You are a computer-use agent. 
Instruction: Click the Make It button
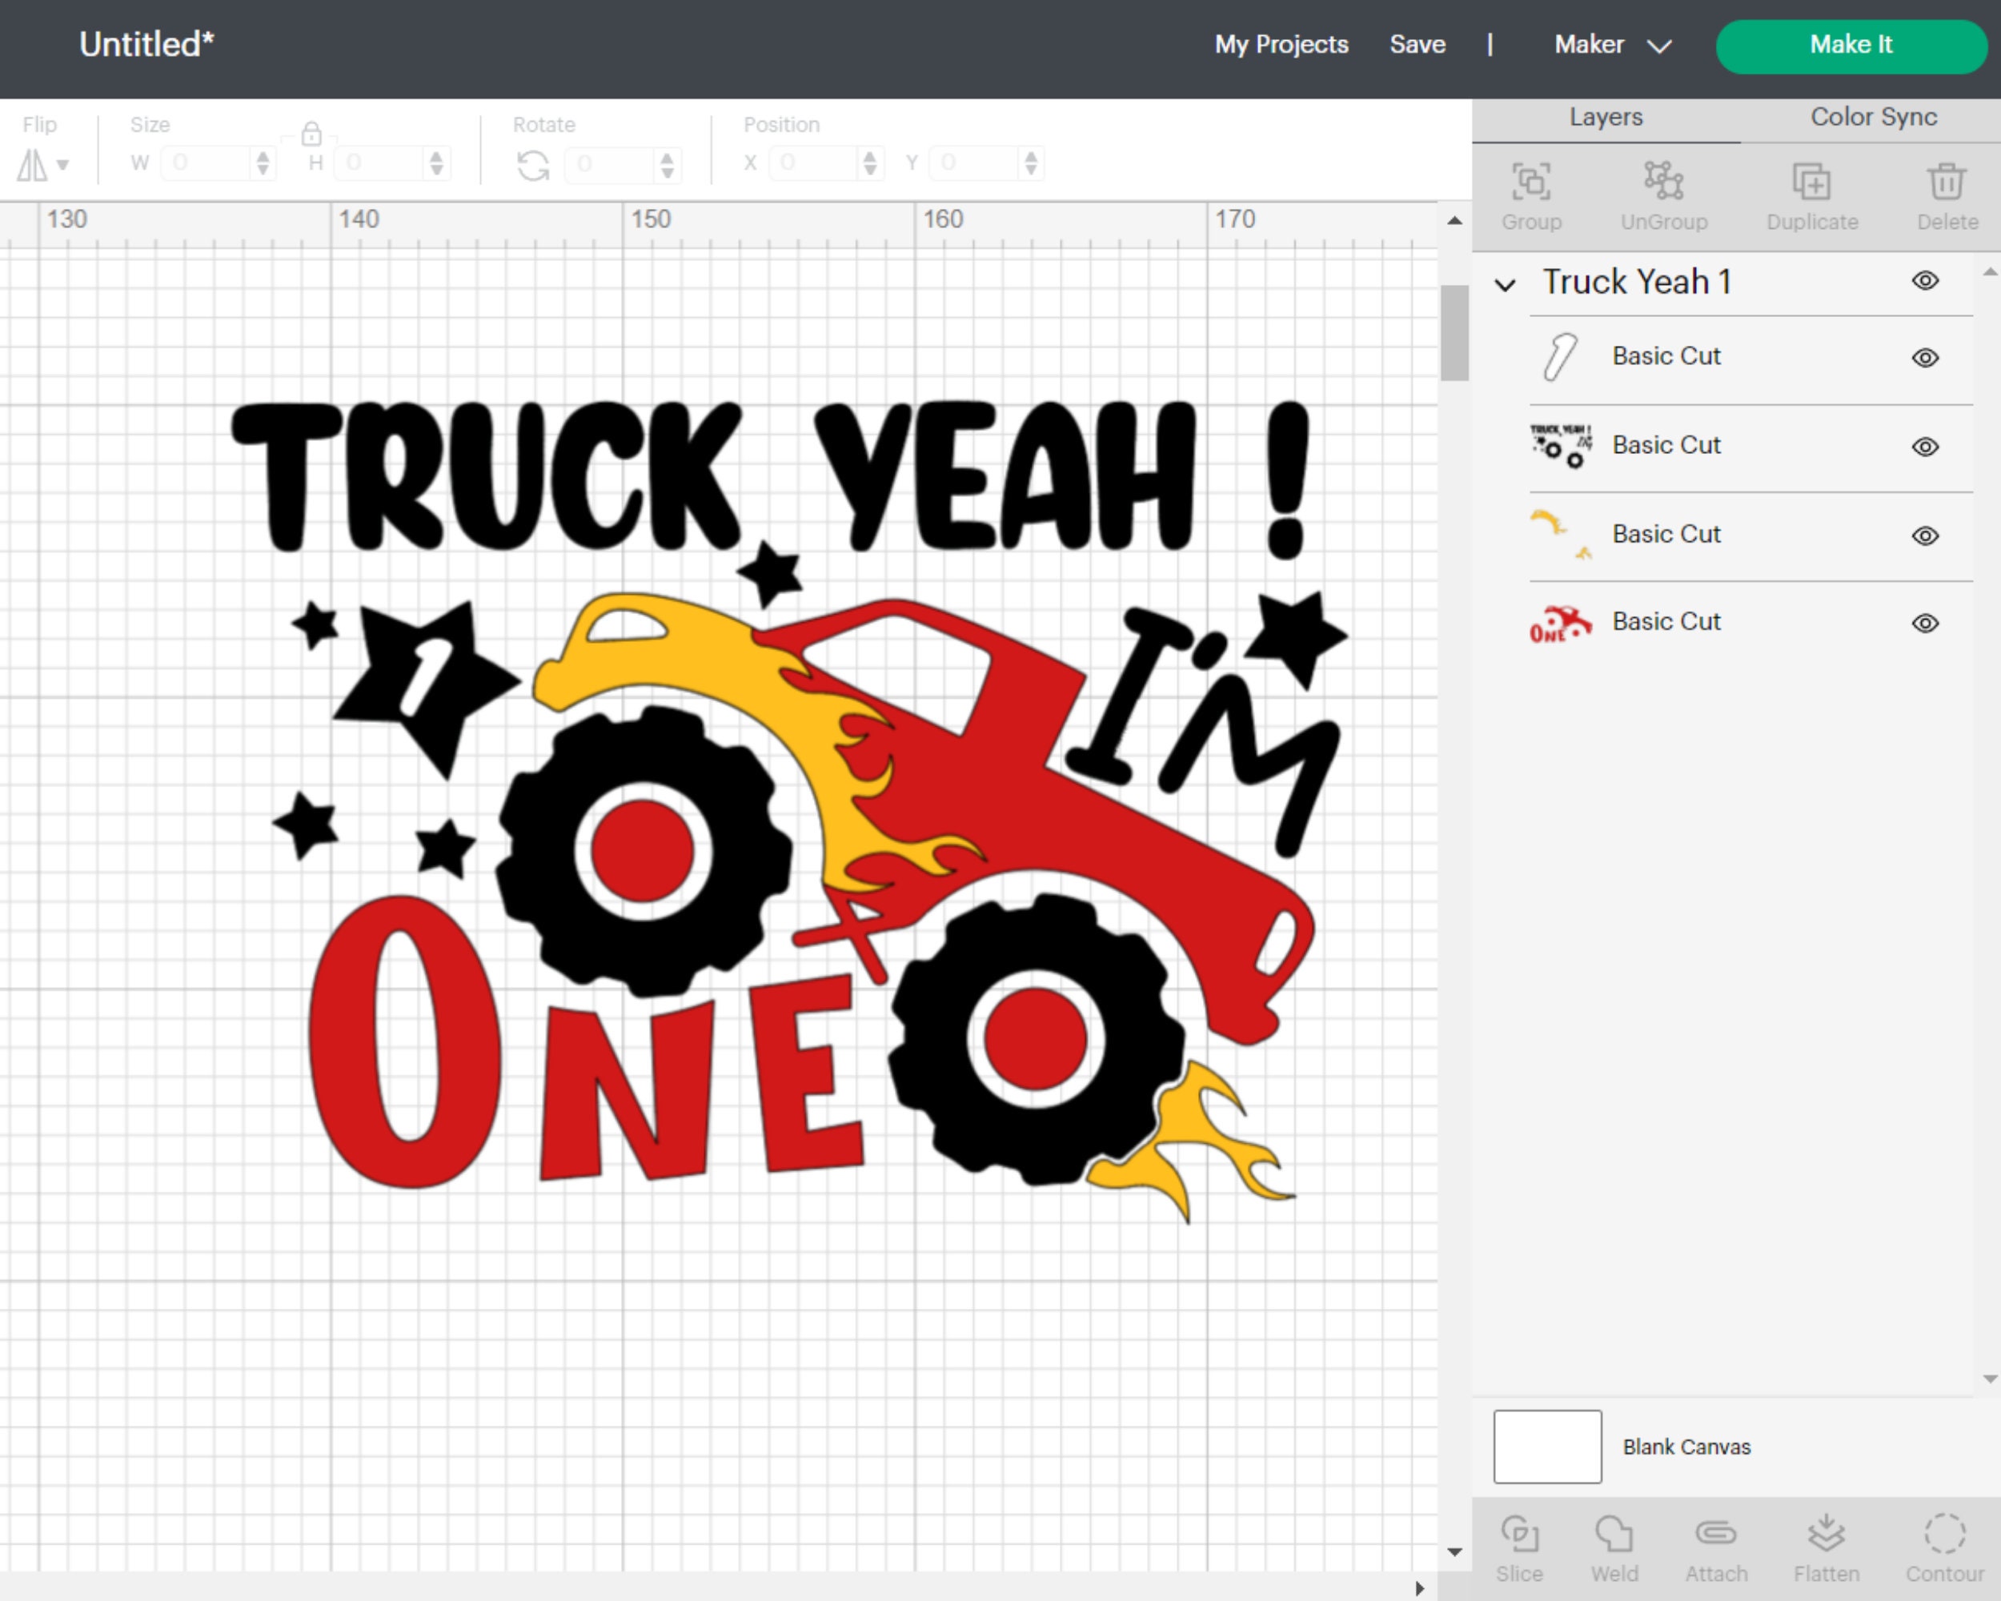pyautogui.click(x=1850, y=45)
